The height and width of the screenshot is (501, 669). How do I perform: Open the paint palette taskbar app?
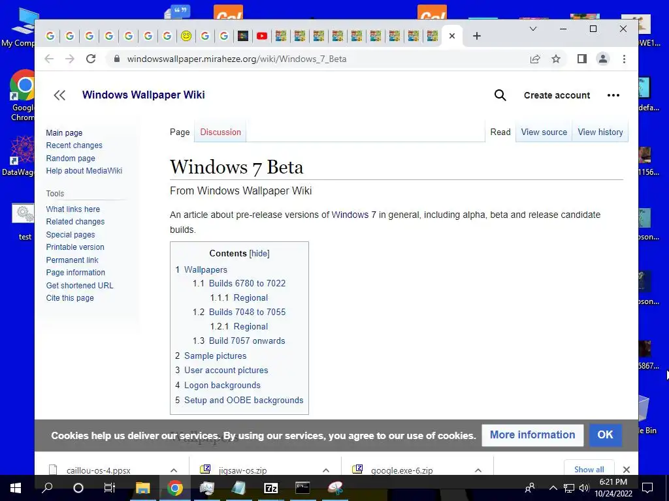coord(335,488)
